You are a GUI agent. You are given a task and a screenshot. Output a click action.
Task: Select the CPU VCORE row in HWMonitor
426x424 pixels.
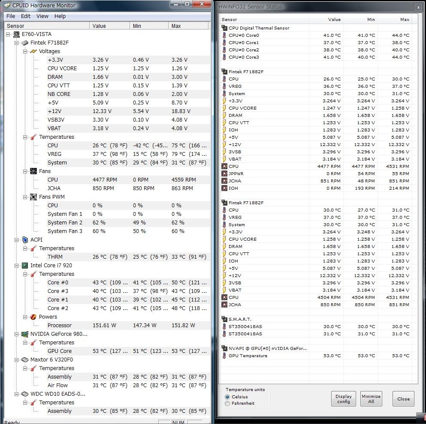62,69
